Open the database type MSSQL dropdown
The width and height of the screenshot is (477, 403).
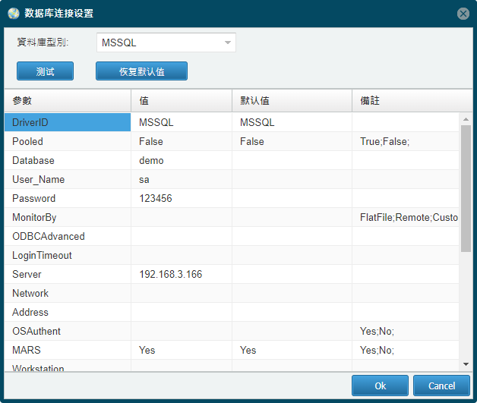[166, 43]
